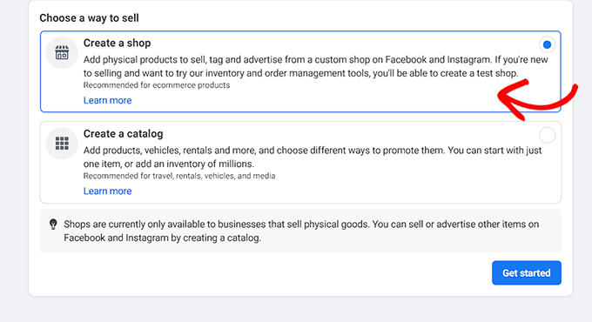This screenshot has width=592, height=322.
Task: Select the Create a shop radio button
Action: coord(547,44)
